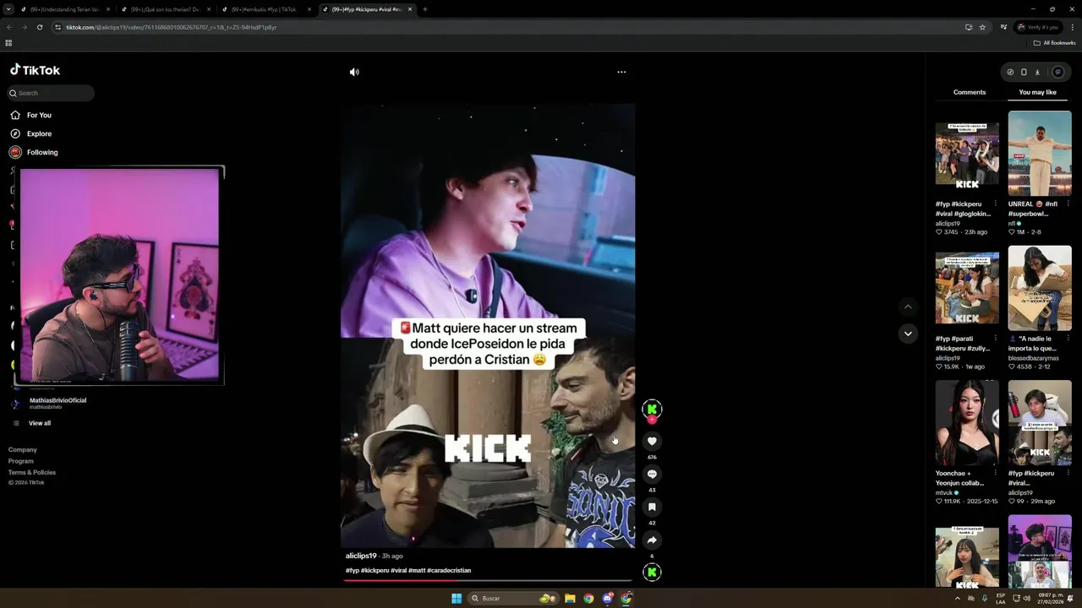This screenshot has height=608, width=1082.
Task: Open the profile avatar in floating toolbar
Action: pyautogui.click(x=1057, y=72)
